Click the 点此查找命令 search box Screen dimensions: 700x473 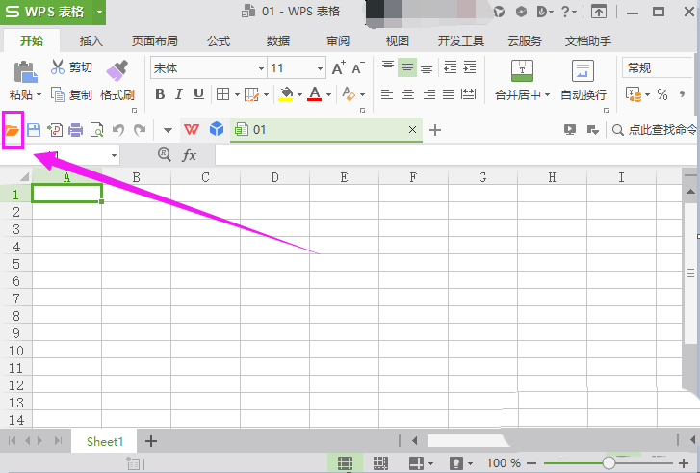(x=654, y=130)
